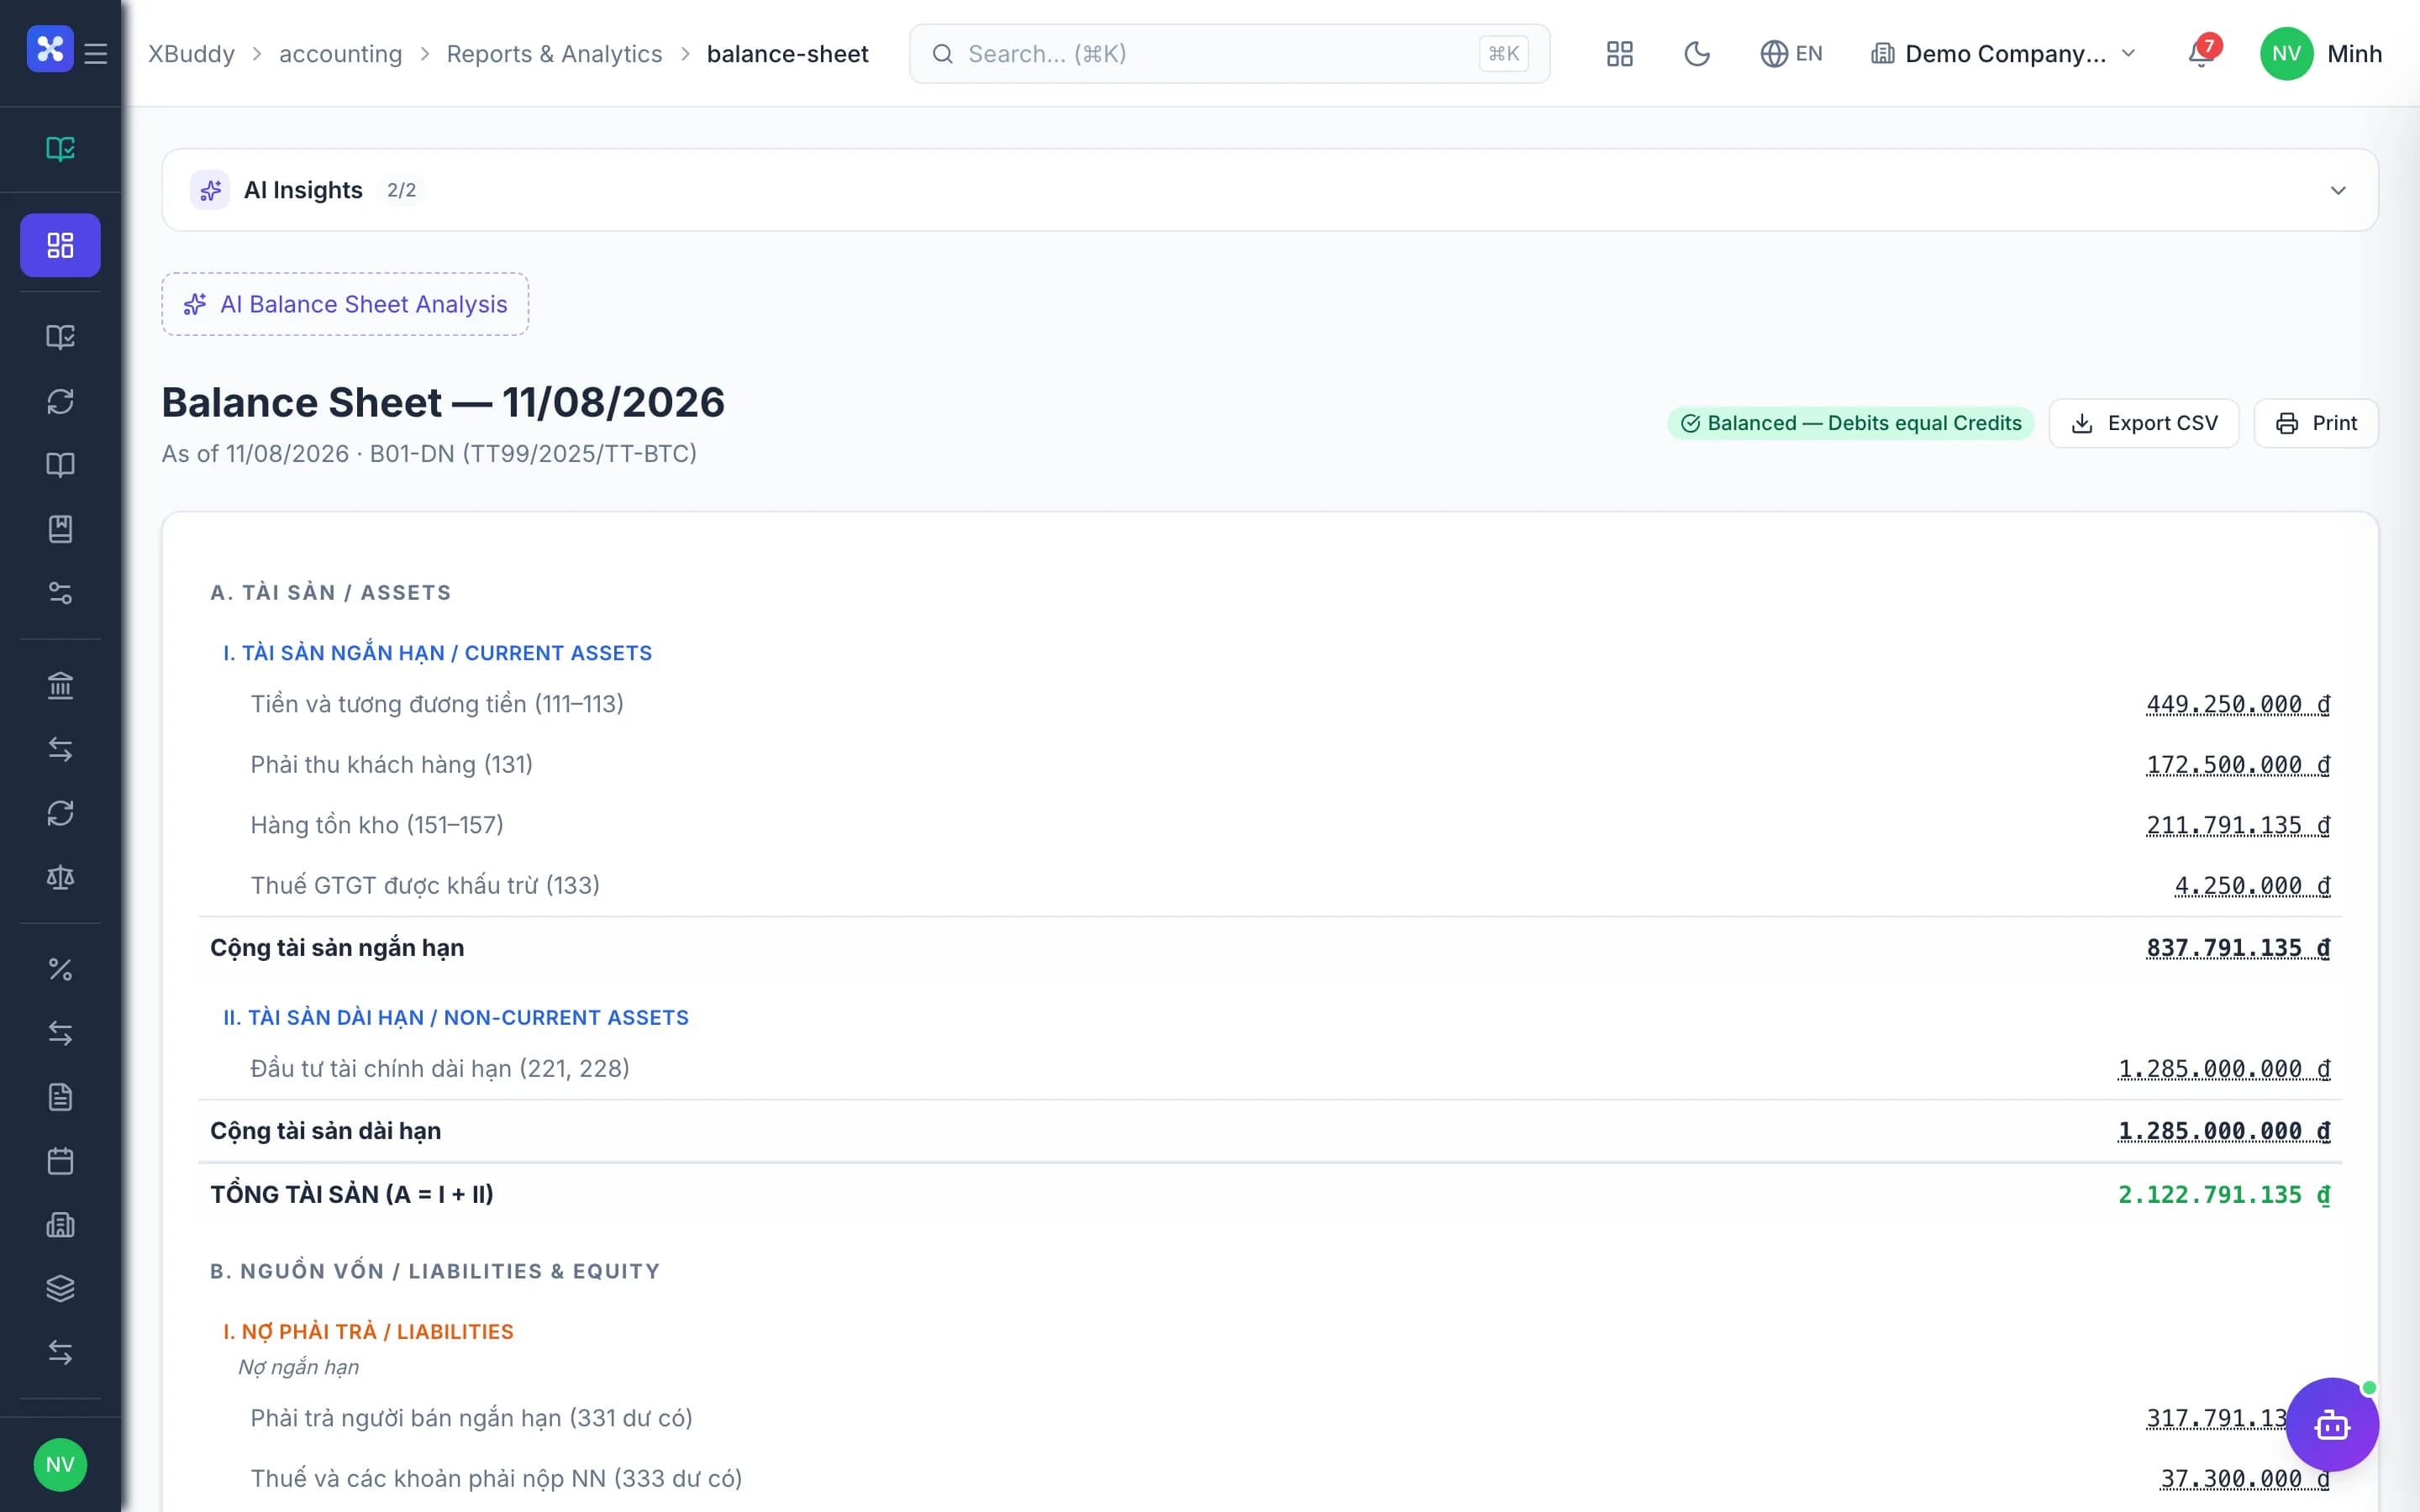The height and width of the screenshot is (1512, 2420).
Task: Click the NV avatar at sidebar bottom
Action: 60,1465
